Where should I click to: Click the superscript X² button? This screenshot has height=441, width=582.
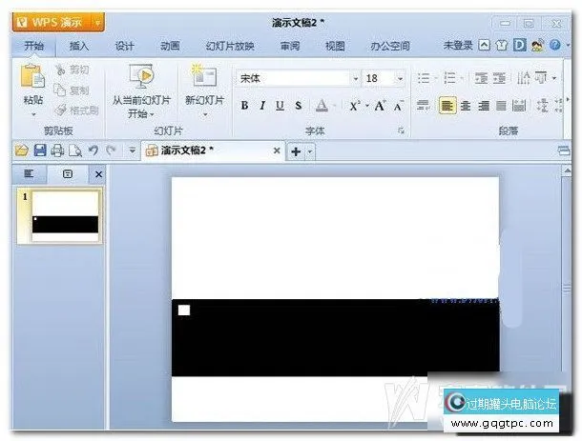(x=355, y=106)
